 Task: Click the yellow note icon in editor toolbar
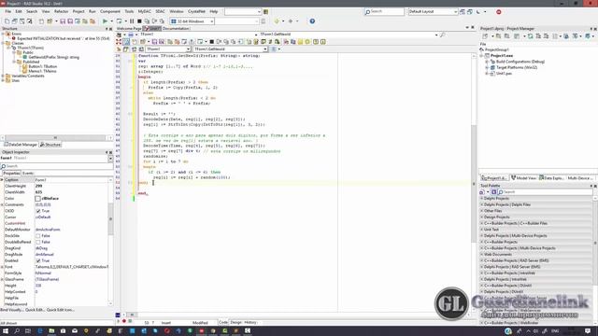301,41
